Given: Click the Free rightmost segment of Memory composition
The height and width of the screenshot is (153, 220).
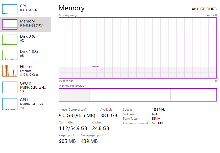Looking at the screenshot, I should click(x=193, y=95).
